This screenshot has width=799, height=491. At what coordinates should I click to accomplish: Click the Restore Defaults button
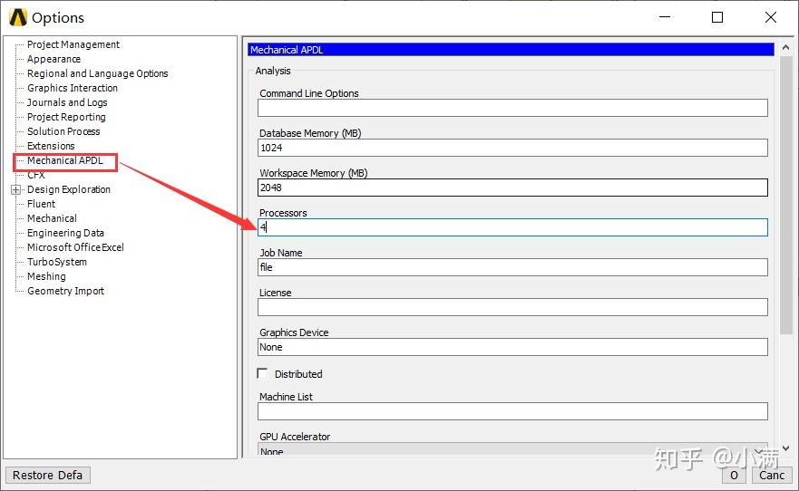[48, 476]
